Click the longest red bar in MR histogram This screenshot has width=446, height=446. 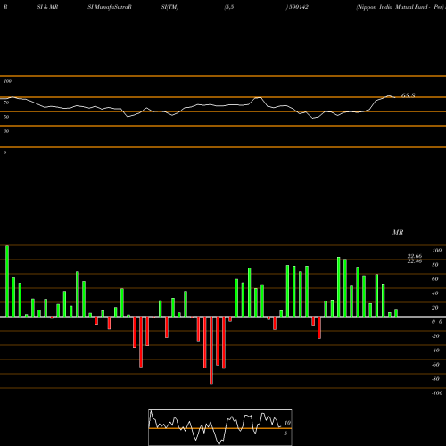[211, 351]
